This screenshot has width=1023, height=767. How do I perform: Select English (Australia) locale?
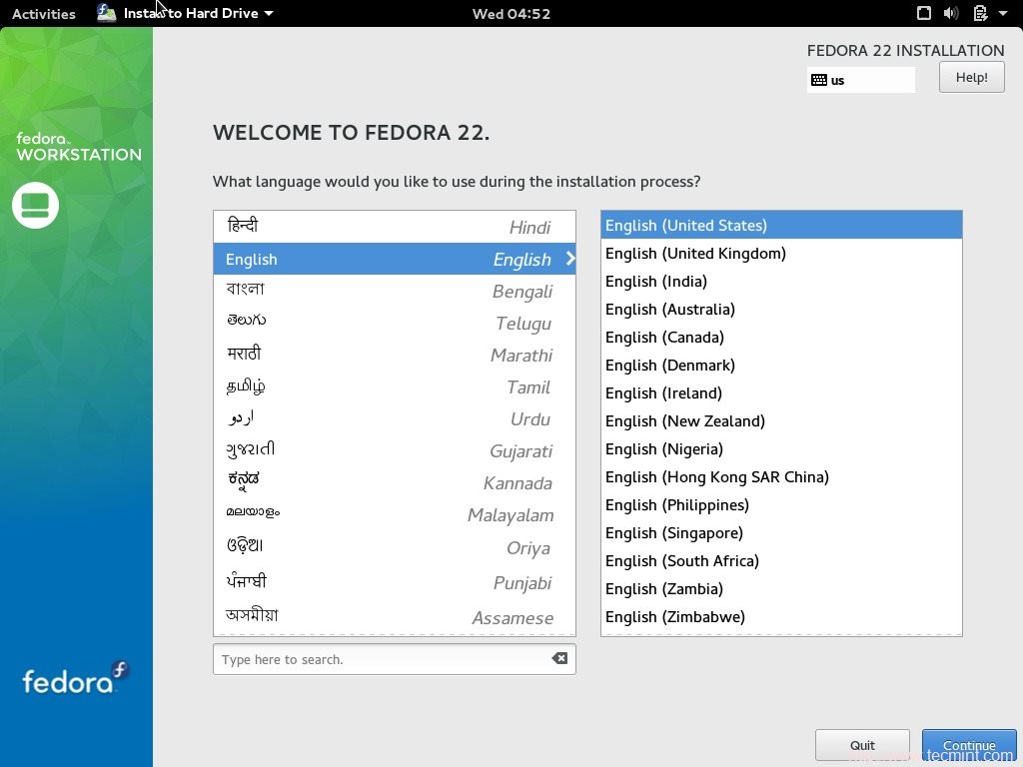tap(669, 309)
